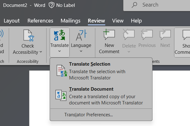Click the search magnifier icon
This screenshot has height=126, width=190.
134,5
